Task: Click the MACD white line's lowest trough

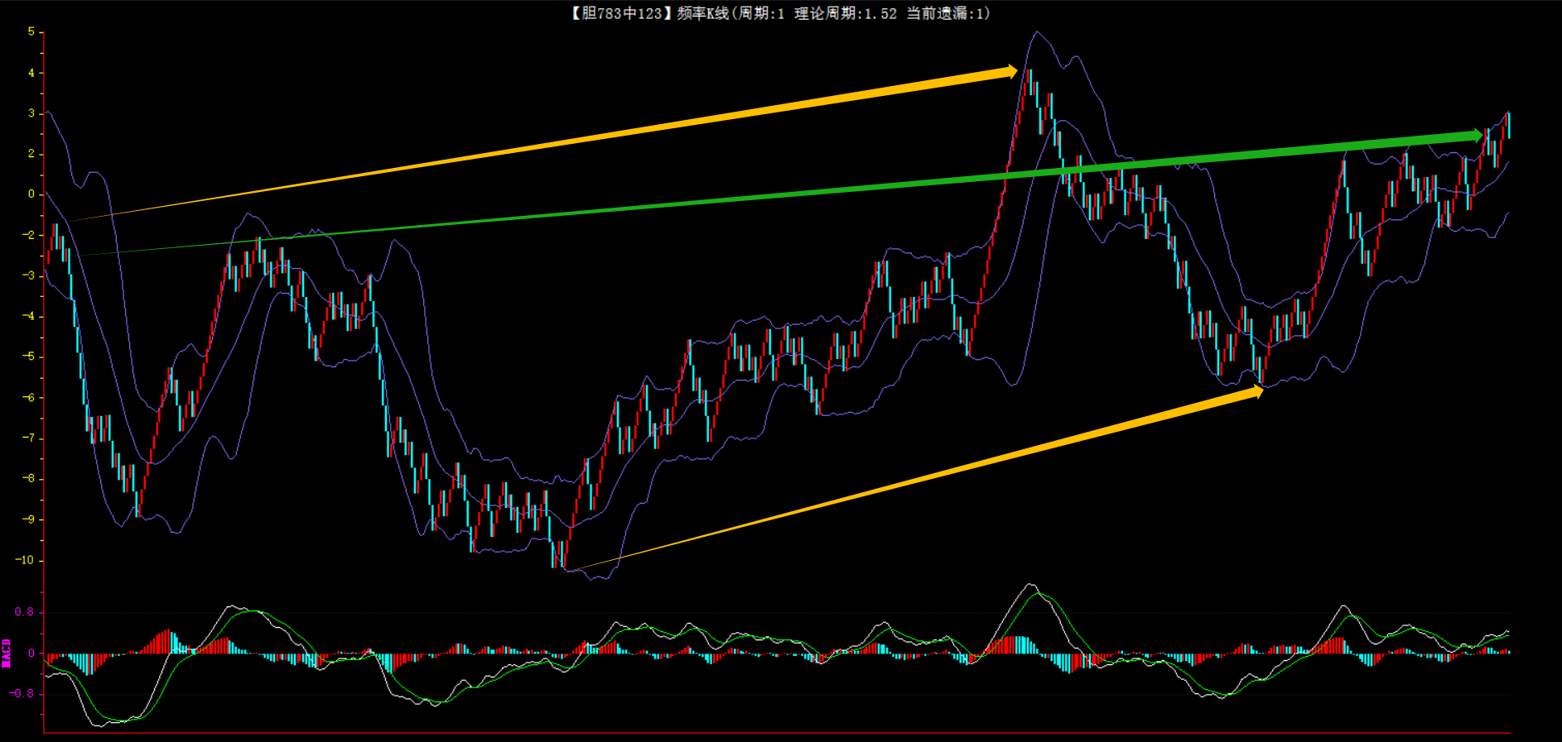Action: [99, 725]
